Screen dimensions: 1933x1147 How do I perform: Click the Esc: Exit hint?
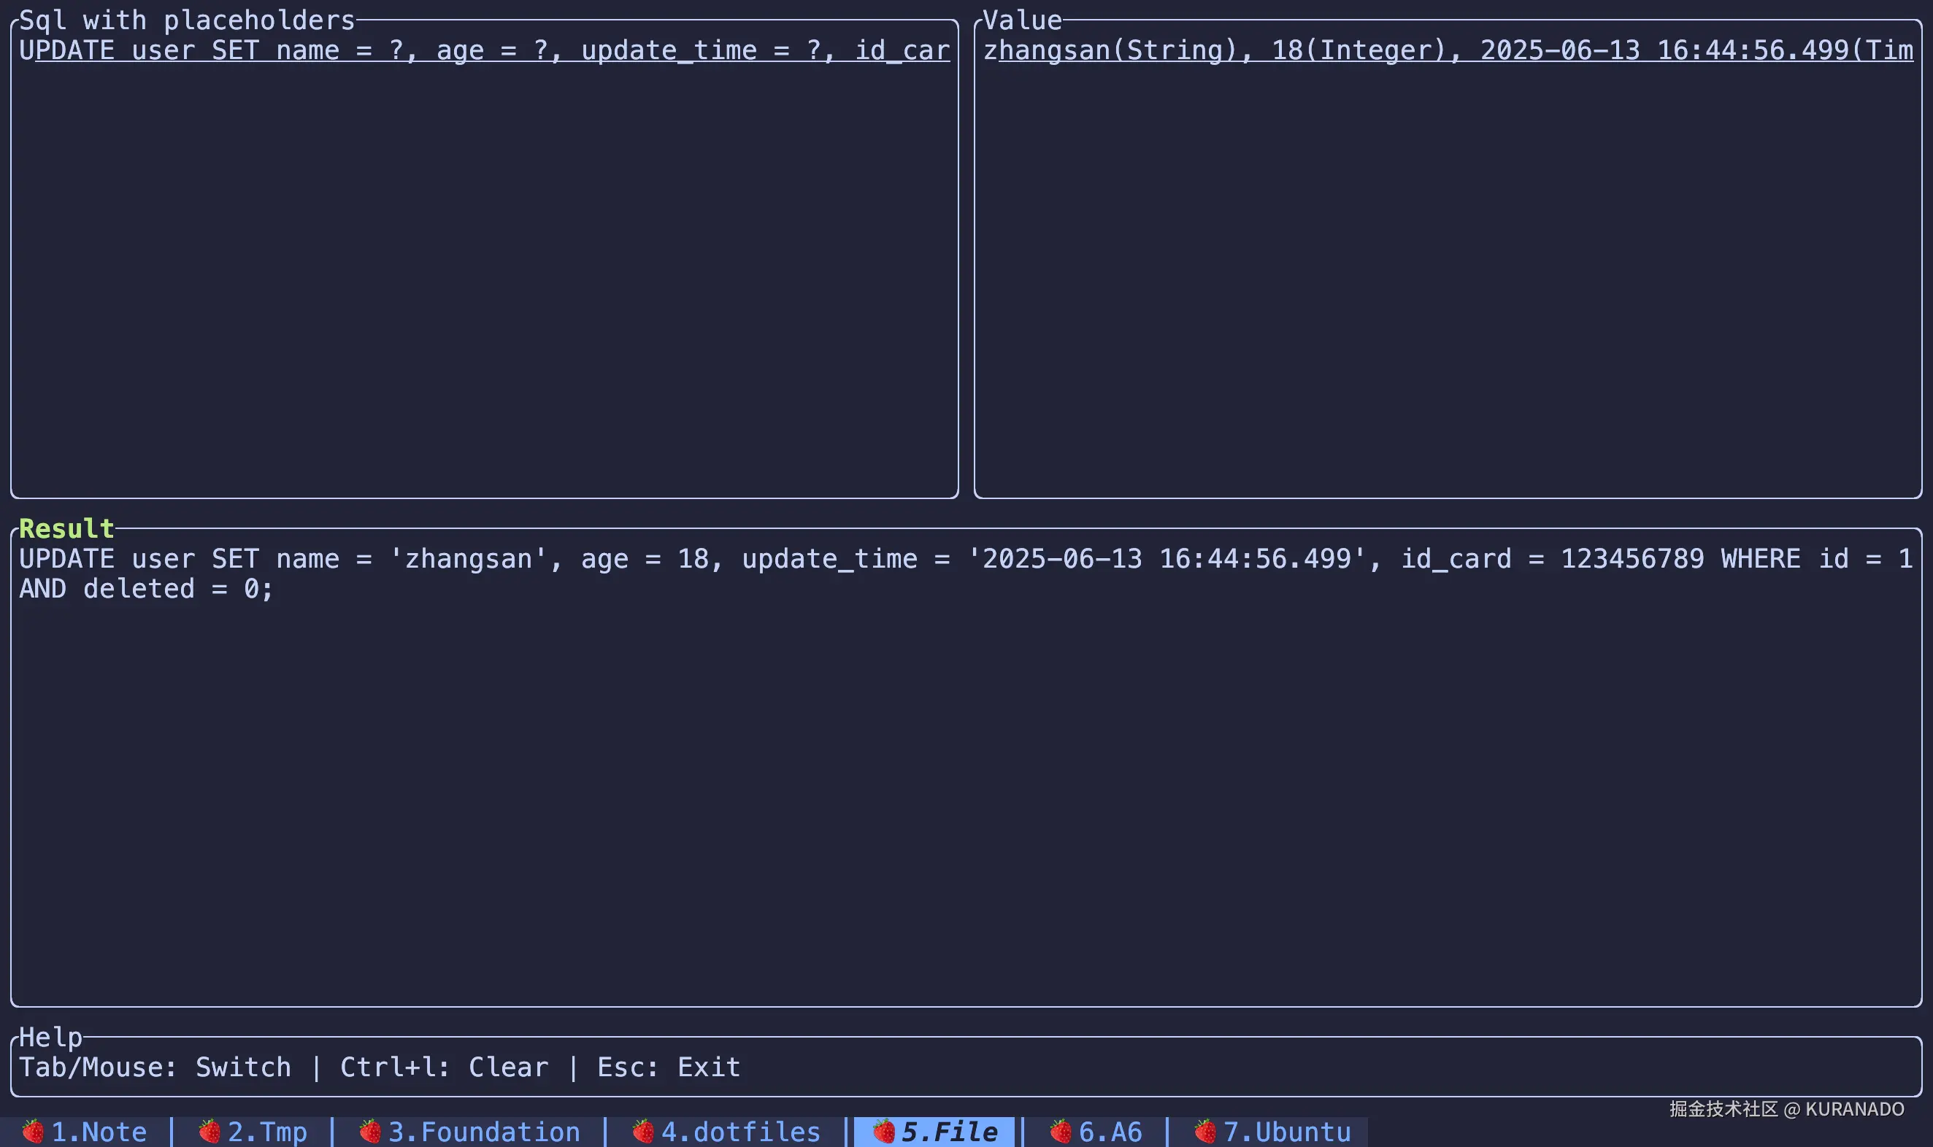669,1067
